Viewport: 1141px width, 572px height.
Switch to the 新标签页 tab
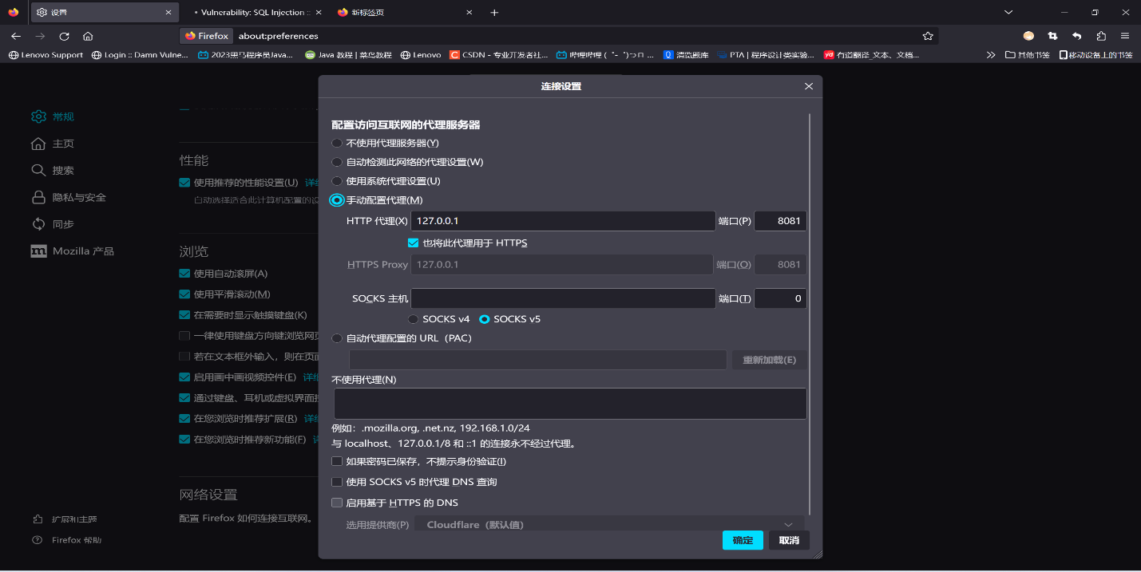[404, 12]
